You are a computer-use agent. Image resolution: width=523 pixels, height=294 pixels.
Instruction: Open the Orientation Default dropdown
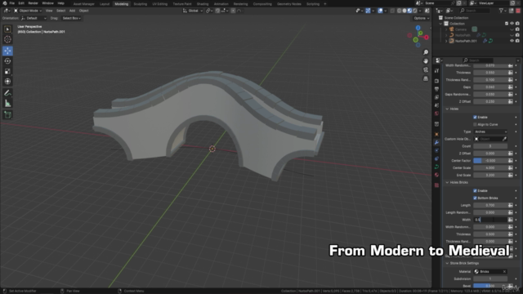coord(34,18)
